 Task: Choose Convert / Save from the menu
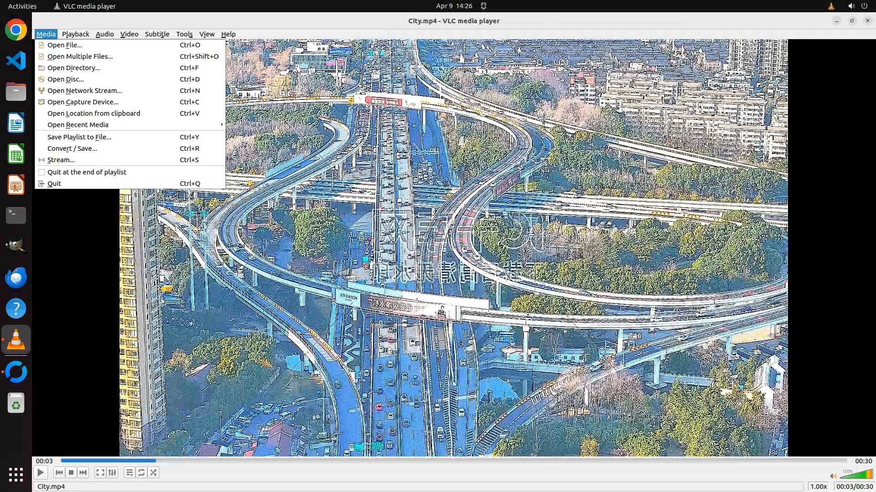tap(72, 148)
